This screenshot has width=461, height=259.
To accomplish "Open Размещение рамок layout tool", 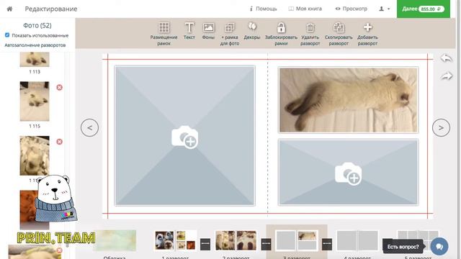I will point(164,34).
